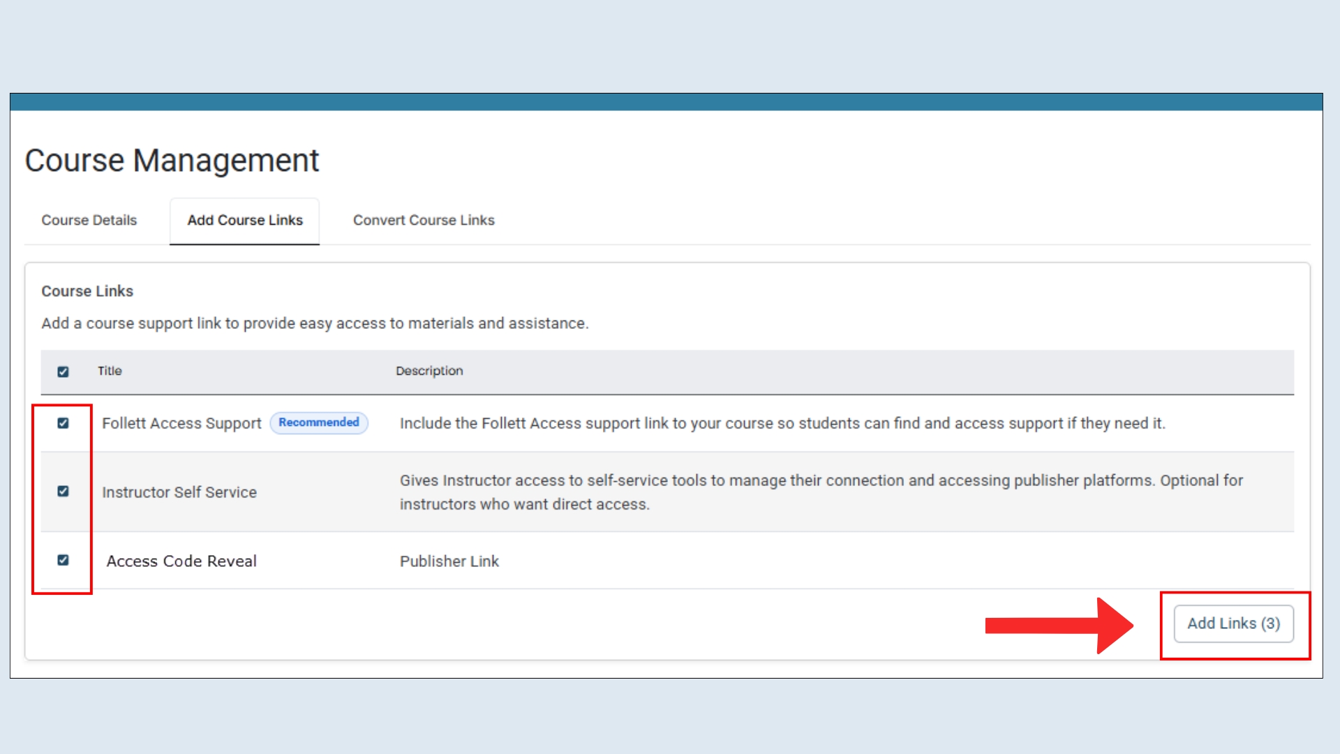Click the Follett Access support description text
Image resolution: width=1340 pixels, height=754 pixels.
[782, 422]
